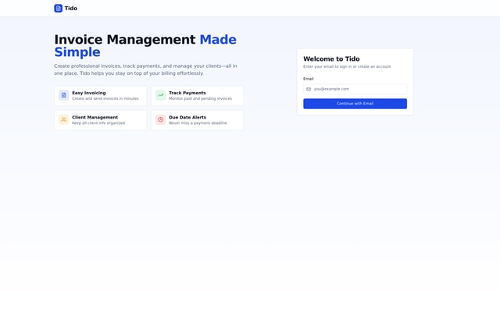Click the Invoice Management headline
The image size is (500, 312).
coord(125,40)
